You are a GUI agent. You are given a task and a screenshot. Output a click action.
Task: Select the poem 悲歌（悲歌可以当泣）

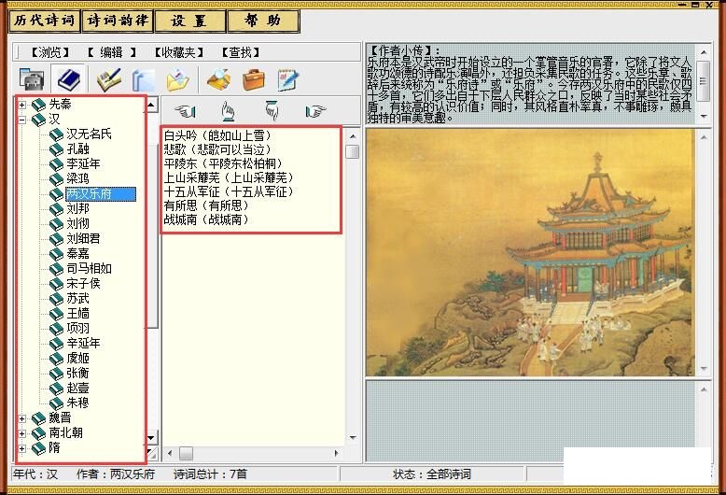pos(217,149)
